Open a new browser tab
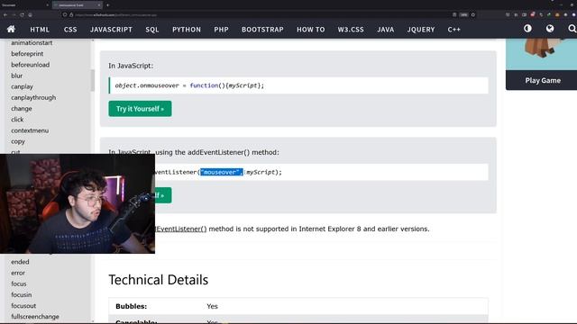577x324 pixels. (108, 5)
